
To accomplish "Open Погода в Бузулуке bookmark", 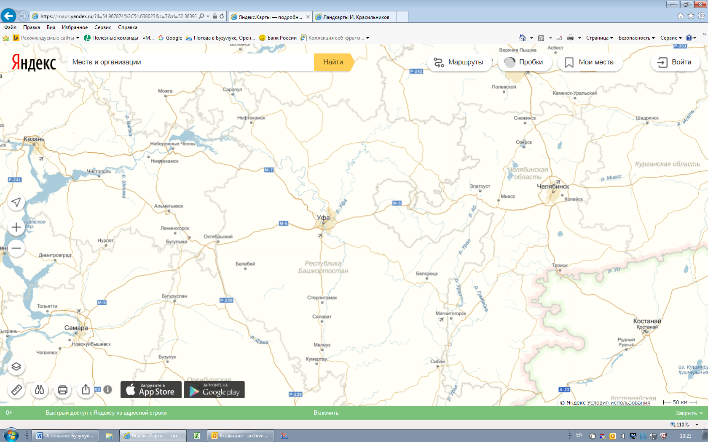I will pyautogui.click(x=220, y=38).
